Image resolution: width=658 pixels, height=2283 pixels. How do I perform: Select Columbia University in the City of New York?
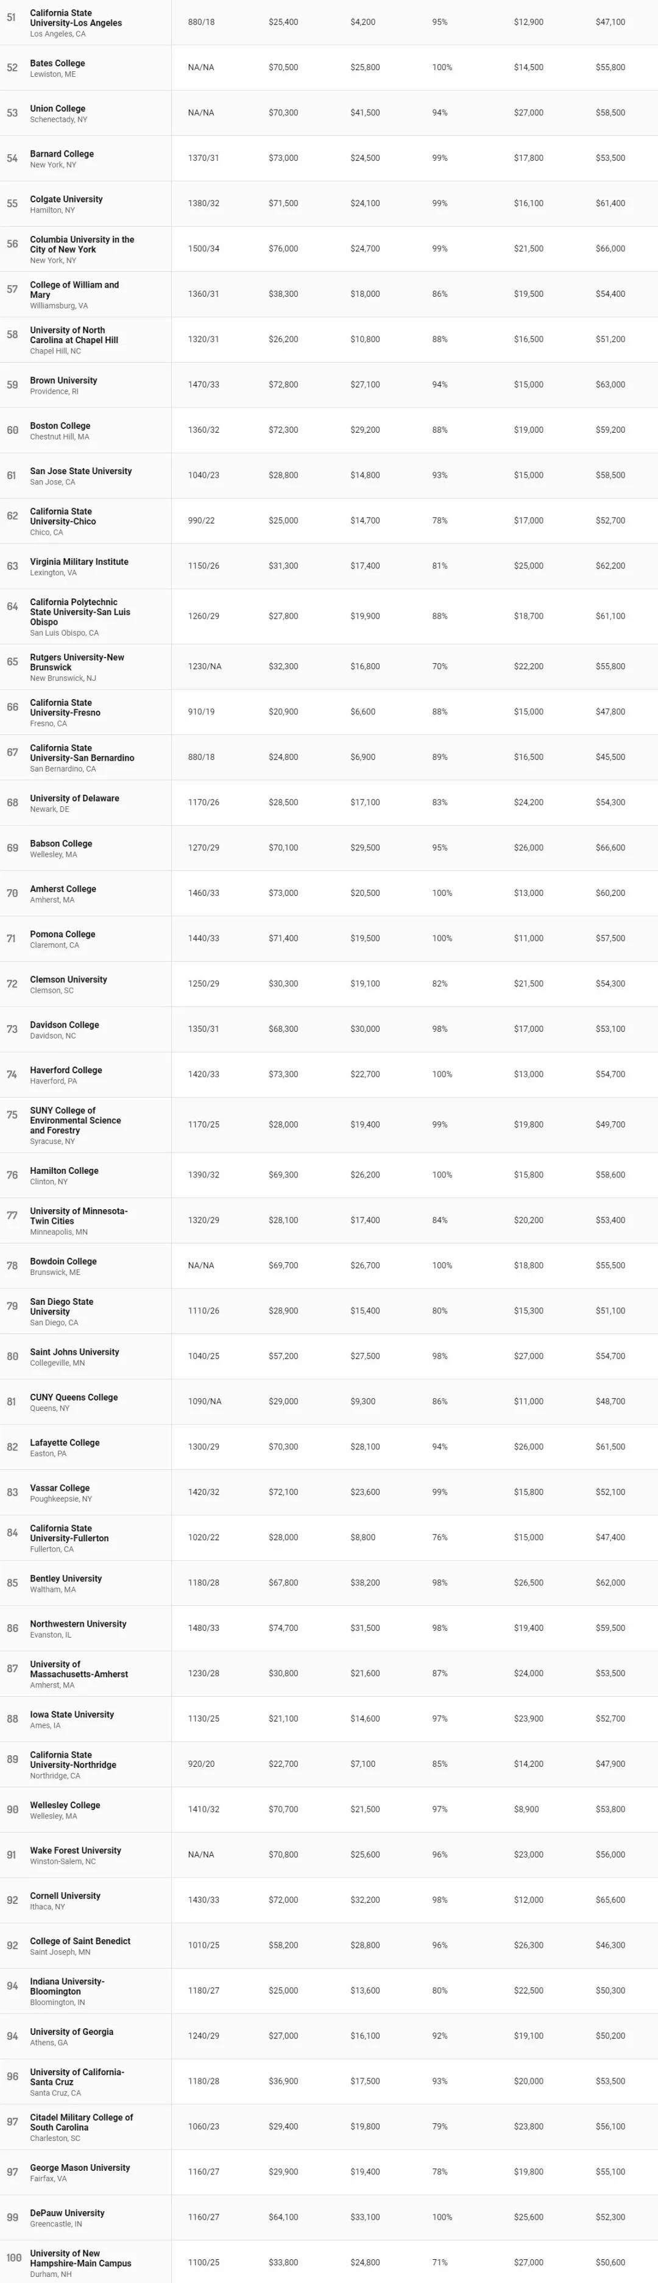(x=82, y=244)
